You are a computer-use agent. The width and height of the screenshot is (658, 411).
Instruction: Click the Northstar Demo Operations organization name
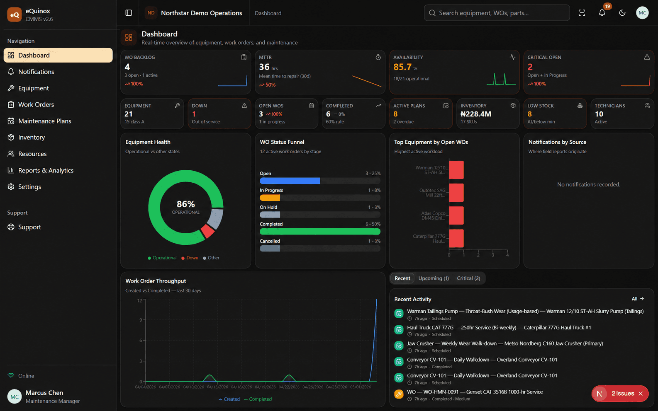coord(202,13)
